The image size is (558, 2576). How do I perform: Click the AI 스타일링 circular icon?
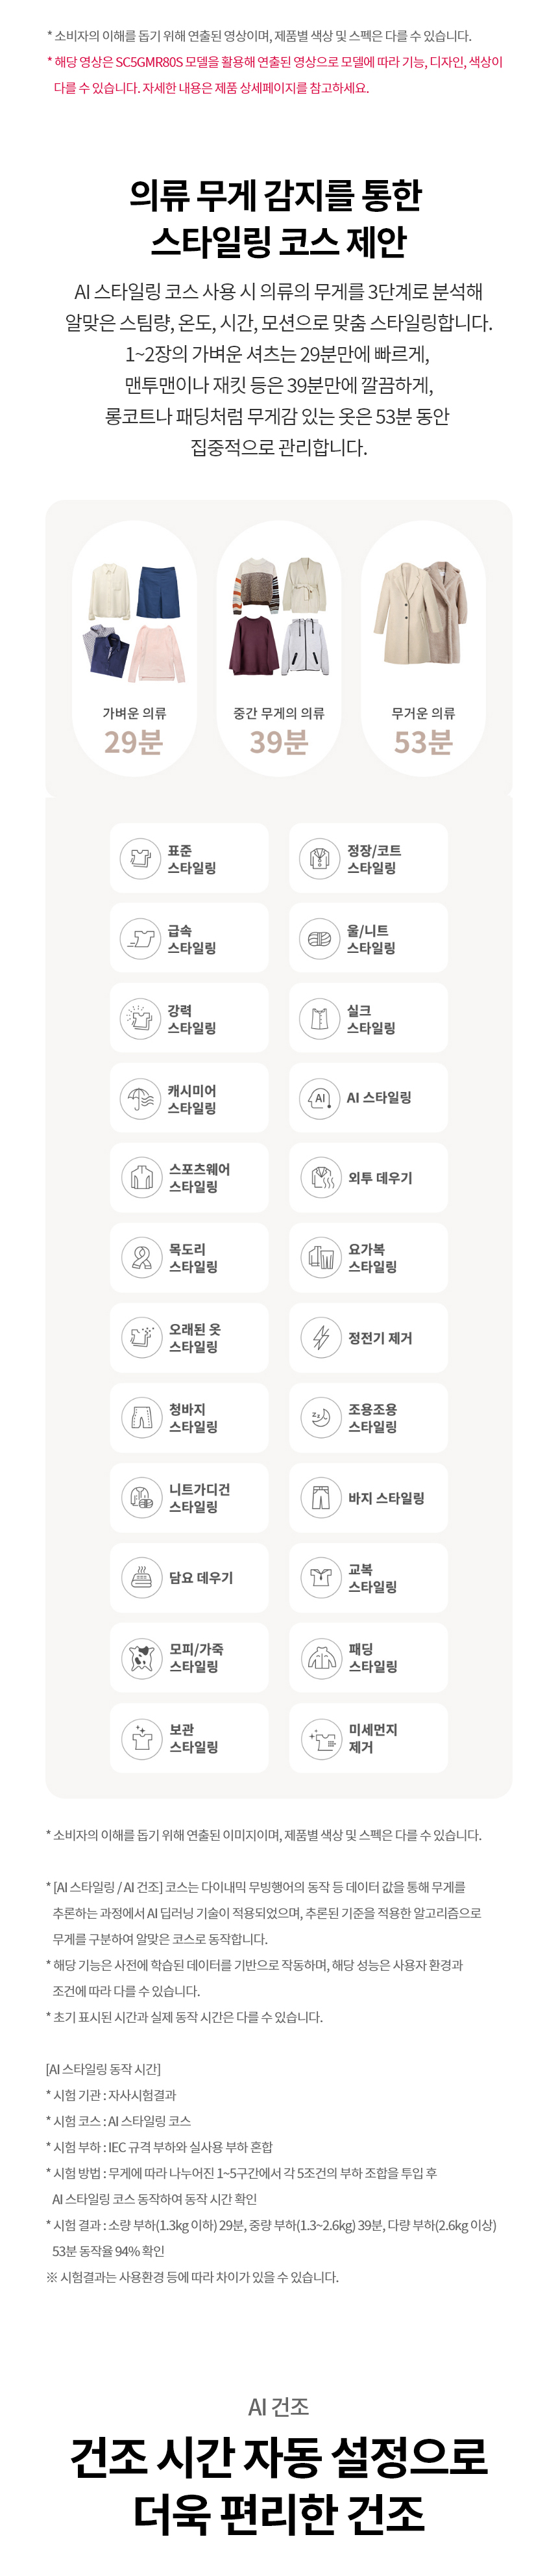point(319,1098)
